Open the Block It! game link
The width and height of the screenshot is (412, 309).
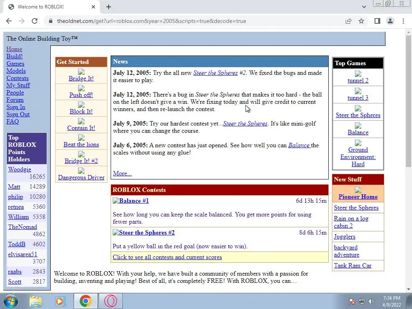pos(81,111)
